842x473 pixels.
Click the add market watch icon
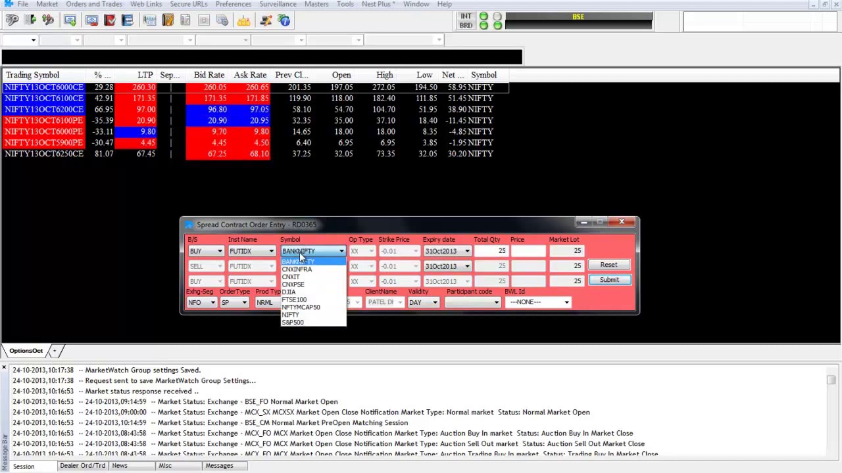(70, 20)
